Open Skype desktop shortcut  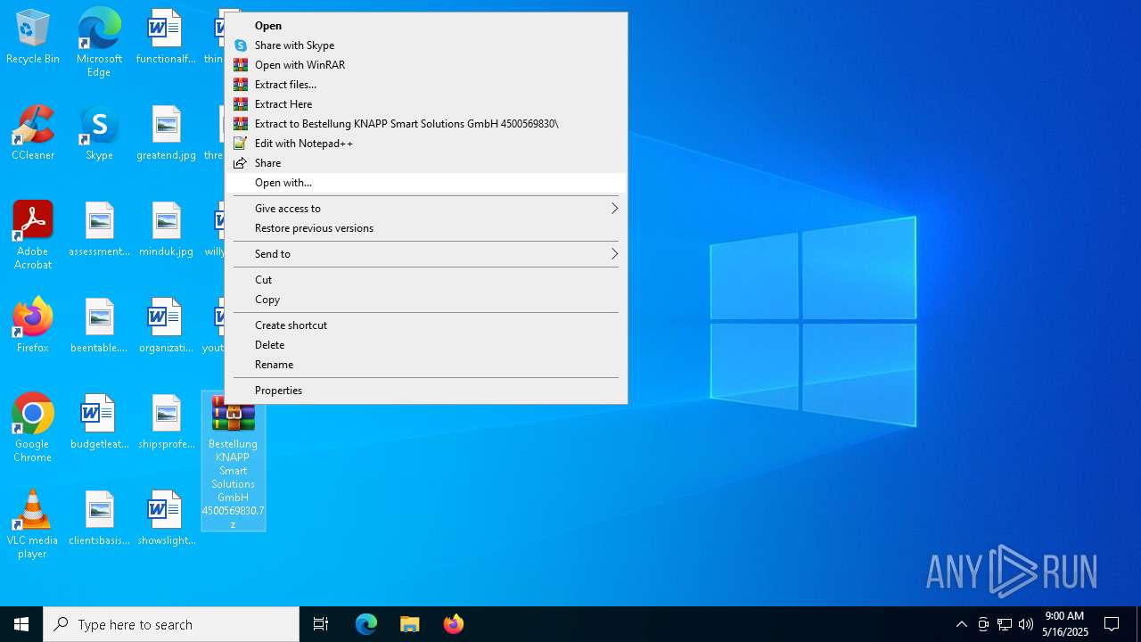(x=99, y=134)
